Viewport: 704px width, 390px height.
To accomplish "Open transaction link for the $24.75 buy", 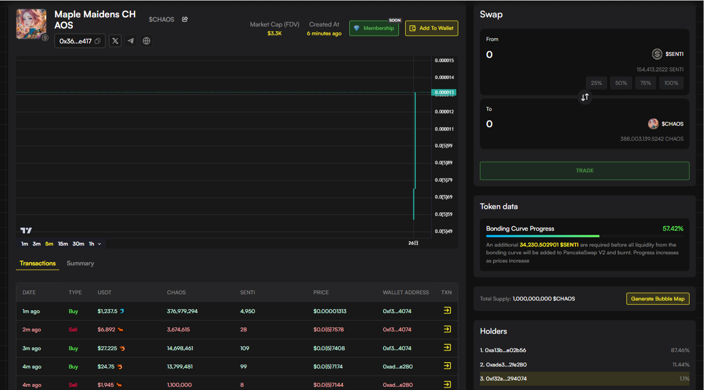I will pos(447,366).
